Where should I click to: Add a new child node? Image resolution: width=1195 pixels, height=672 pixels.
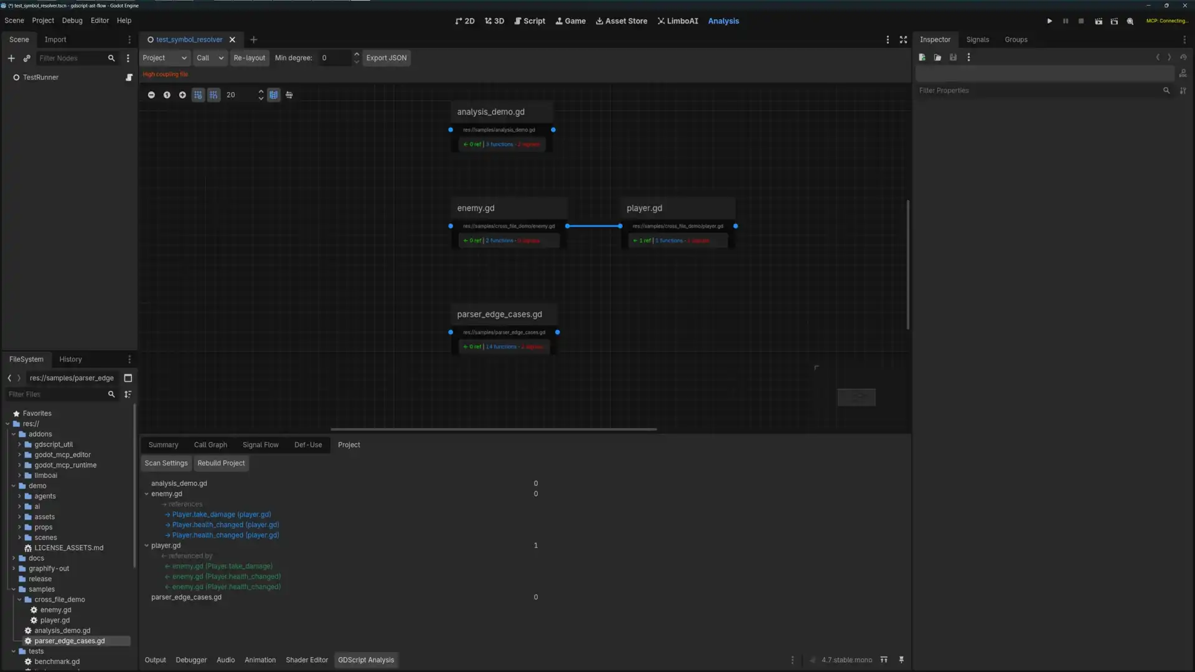click(11, 58)
